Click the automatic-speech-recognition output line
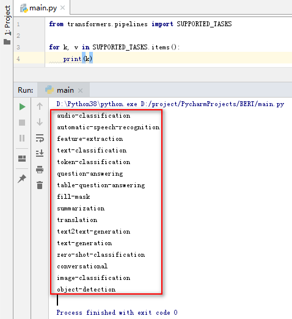The image size is (292, 319). pyautogui.click(x=108, y=127)
